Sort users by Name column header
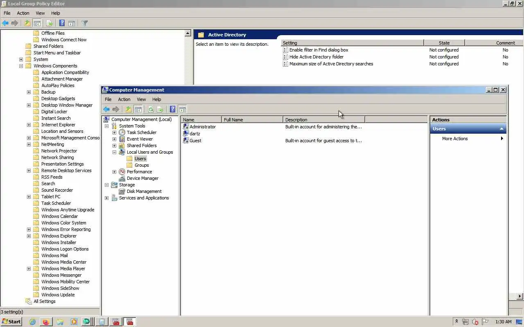 coord(201,120)
